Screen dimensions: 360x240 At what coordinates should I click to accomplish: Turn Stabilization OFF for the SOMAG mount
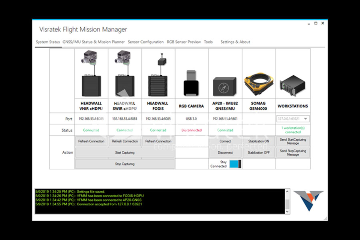pos(258,152)
